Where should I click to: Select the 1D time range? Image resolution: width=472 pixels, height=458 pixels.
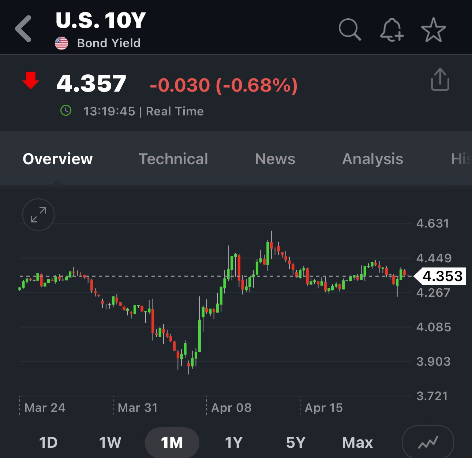tap(48, 443)
